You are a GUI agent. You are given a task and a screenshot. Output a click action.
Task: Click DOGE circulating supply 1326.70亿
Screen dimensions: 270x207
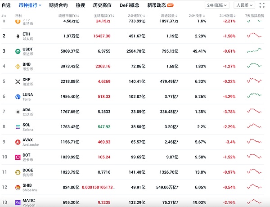[169, 172]
